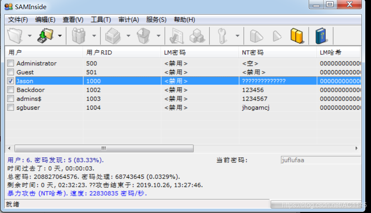Check the Guest user checkbox
This screenshot has width=371, height=213.
[x=10, y=72]
